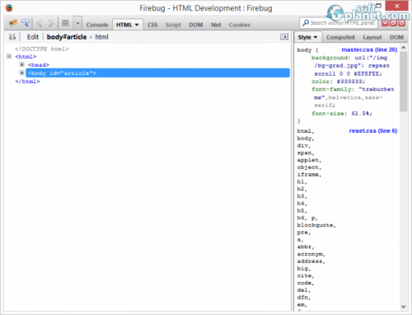Image resolution: width=412 pixels, height=315 pixels.
Task: Click the red detach Firebug window button
Action: (x=393, y=23)
